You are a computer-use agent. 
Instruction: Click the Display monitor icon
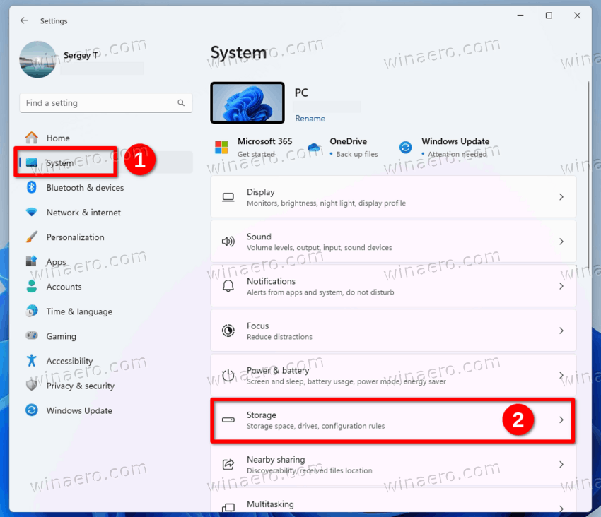pyautogui.click(x=228, y=197)
